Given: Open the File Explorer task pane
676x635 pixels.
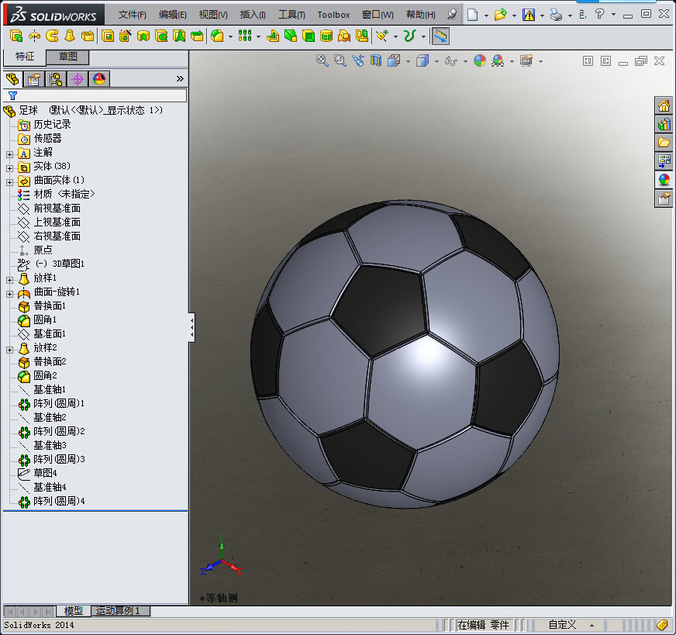Looking at the screenshot, I should tap(664, 143).
